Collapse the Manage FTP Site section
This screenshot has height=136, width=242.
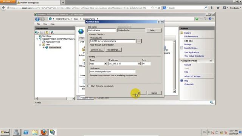point(211,60)
